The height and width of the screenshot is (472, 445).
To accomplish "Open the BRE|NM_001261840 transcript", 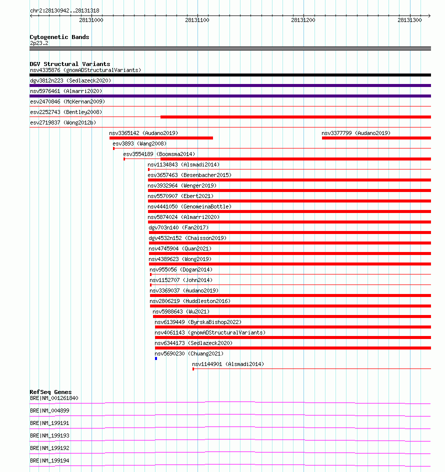I will click(x=54, y=398).
